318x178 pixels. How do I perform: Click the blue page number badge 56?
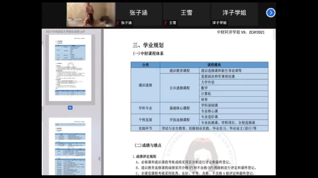click(x=70, y=108)
